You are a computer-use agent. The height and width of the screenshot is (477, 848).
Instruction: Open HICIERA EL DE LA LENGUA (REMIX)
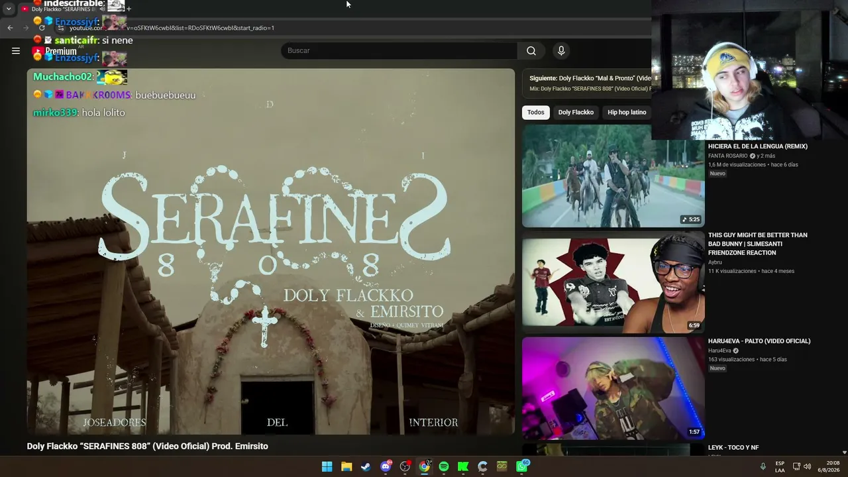758,146
